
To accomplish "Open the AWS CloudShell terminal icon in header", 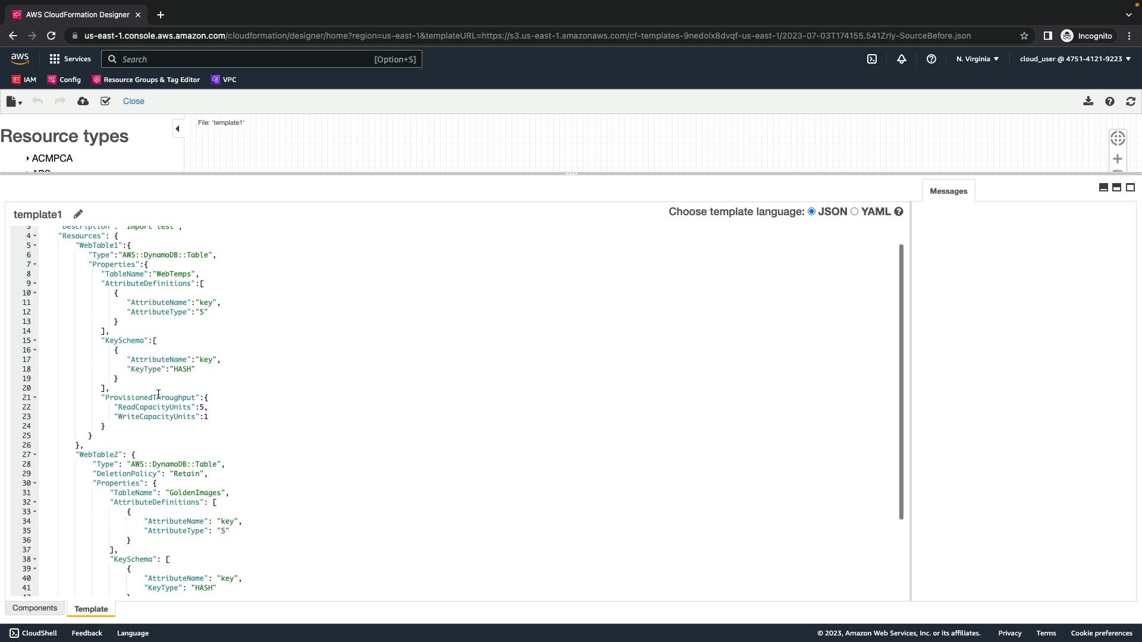I will [872, 59].
